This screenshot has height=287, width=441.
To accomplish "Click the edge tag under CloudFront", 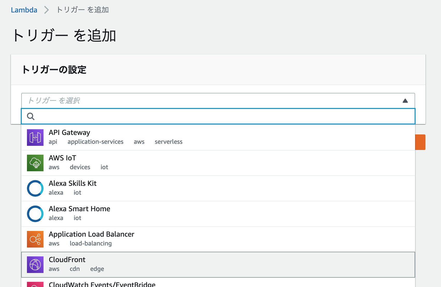I will [97, 269].
